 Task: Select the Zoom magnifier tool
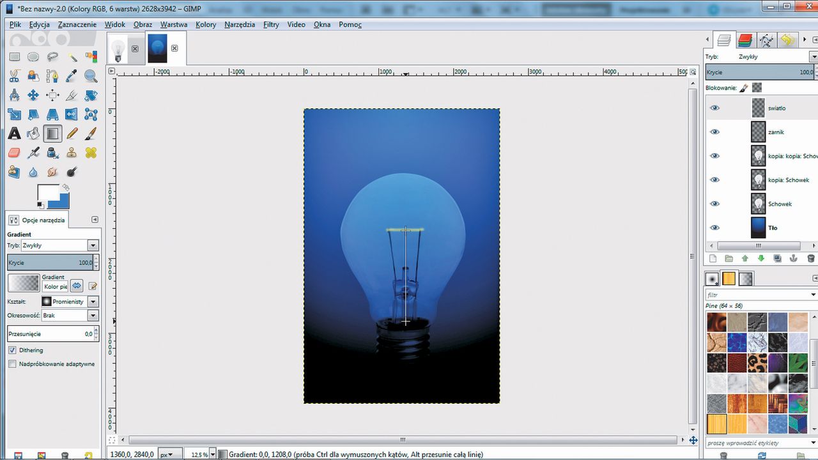(x=91, y=77)
